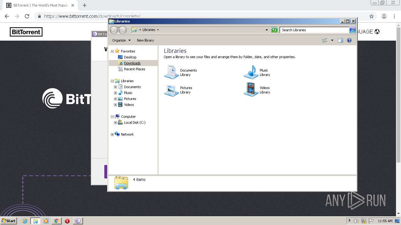
Task: Expand the Videos tree node
Action: (x=115, y=105)
